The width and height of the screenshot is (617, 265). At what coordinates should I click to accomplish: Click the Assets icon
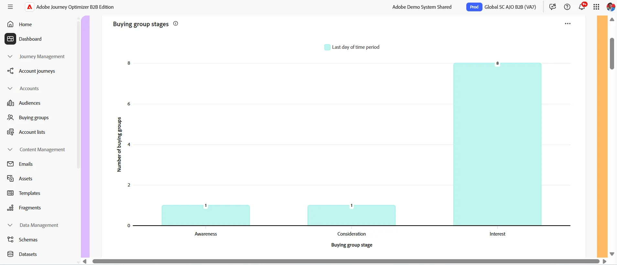[x=10, y=178]
